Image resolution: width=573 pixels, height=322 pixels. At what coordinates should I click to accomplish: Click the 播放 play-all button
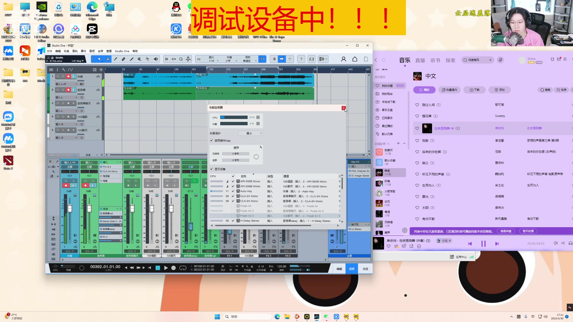pos(424,90)
